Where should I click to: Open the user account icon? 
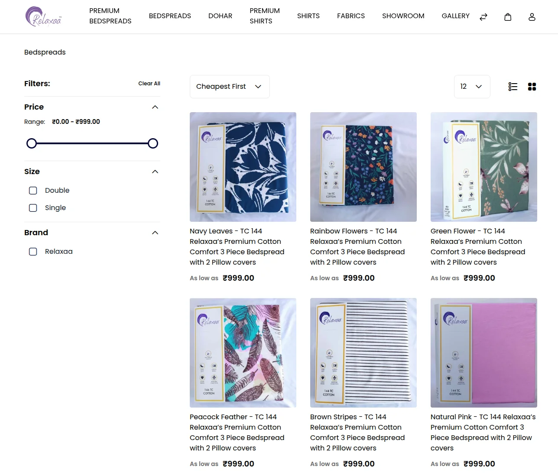[532, 17]
